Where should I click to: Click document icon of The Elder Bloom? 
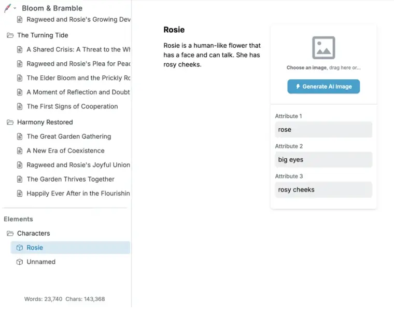pos(20,78)
